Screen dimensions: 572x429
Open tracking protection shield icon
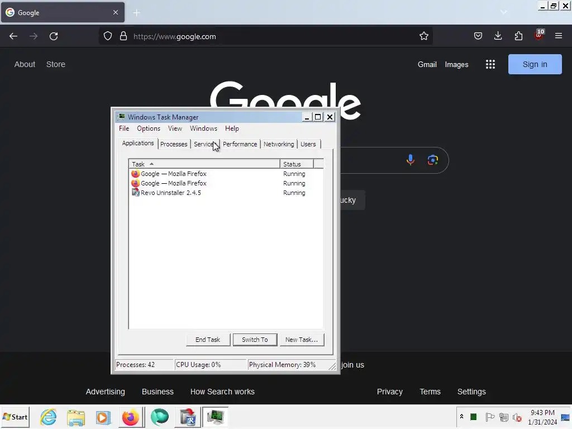coord(108,36)
